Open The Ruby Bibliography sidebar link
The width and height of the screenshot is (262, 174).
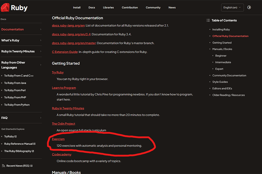pyautogui.click(x=17, y=151)
